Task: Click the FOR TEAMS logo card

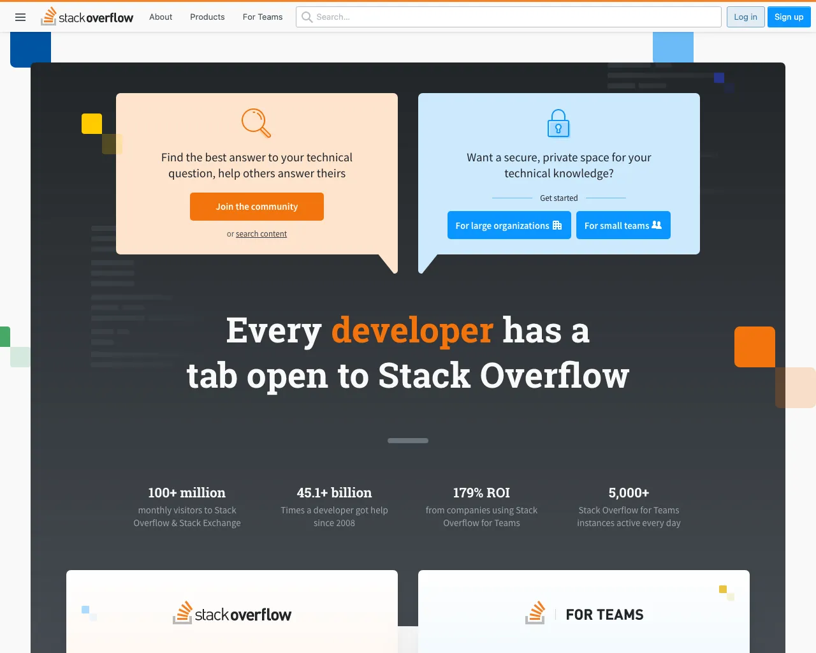Action: [x=583, y=613]
